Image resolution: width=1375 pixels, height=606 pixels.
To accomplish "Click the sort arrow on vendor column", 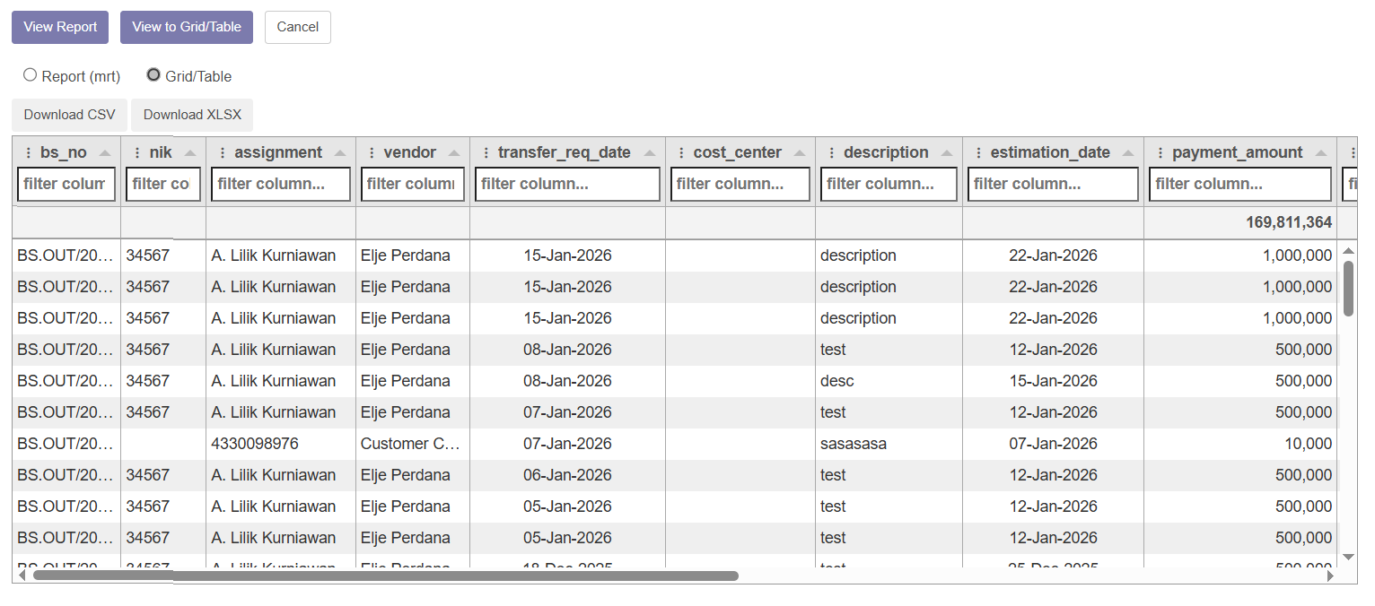I will 454,153.
